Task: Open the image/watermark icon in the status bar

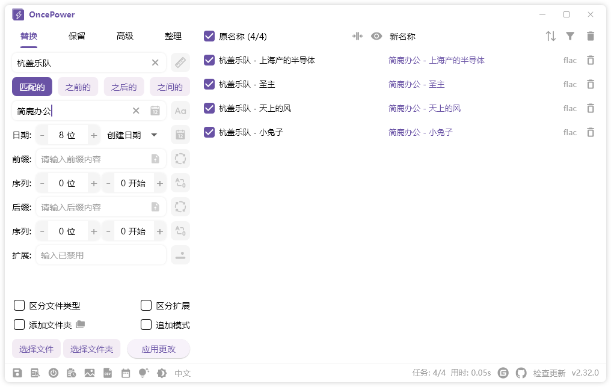Action: (x=91, y=373)
